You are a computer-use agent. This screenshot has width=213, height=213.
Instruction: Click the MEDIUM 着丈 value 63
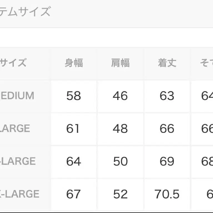[167, 96]
